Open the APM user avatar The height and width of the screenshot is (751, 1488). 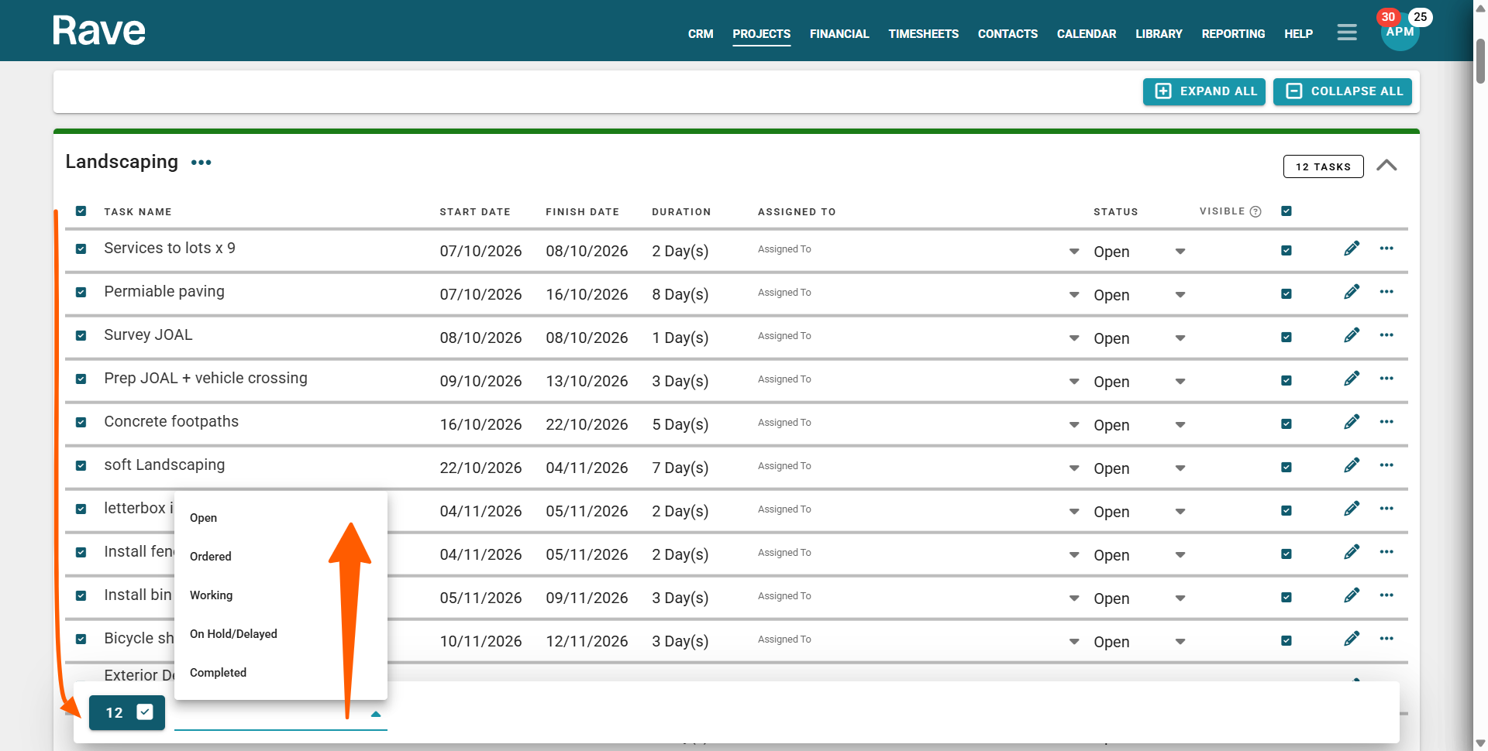[x=1400, y=34]
